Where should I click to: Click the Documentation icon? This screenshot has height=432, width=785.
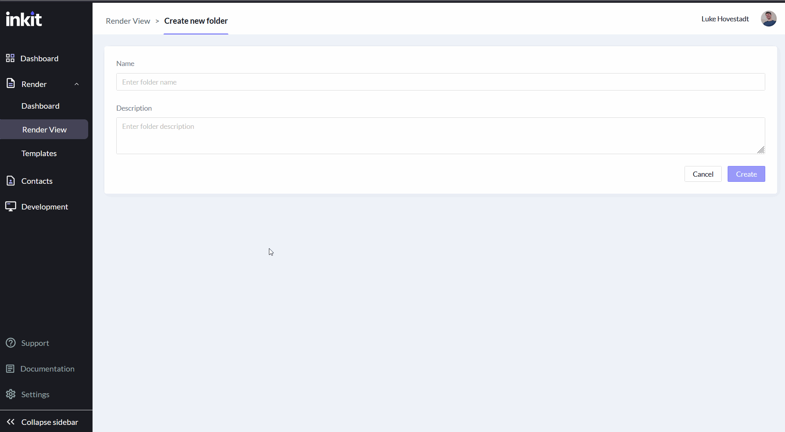pyautogui.click(x=10, y=369)
